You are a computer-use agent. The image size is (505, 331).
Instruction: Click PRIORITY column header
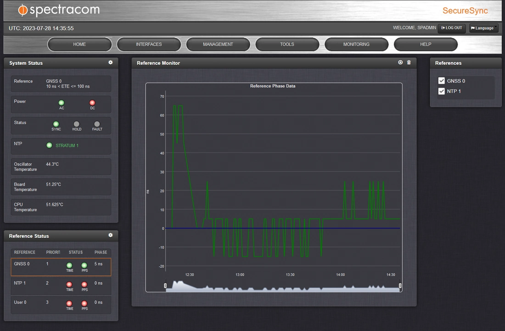pyautogui.click(x=53, y=252)
